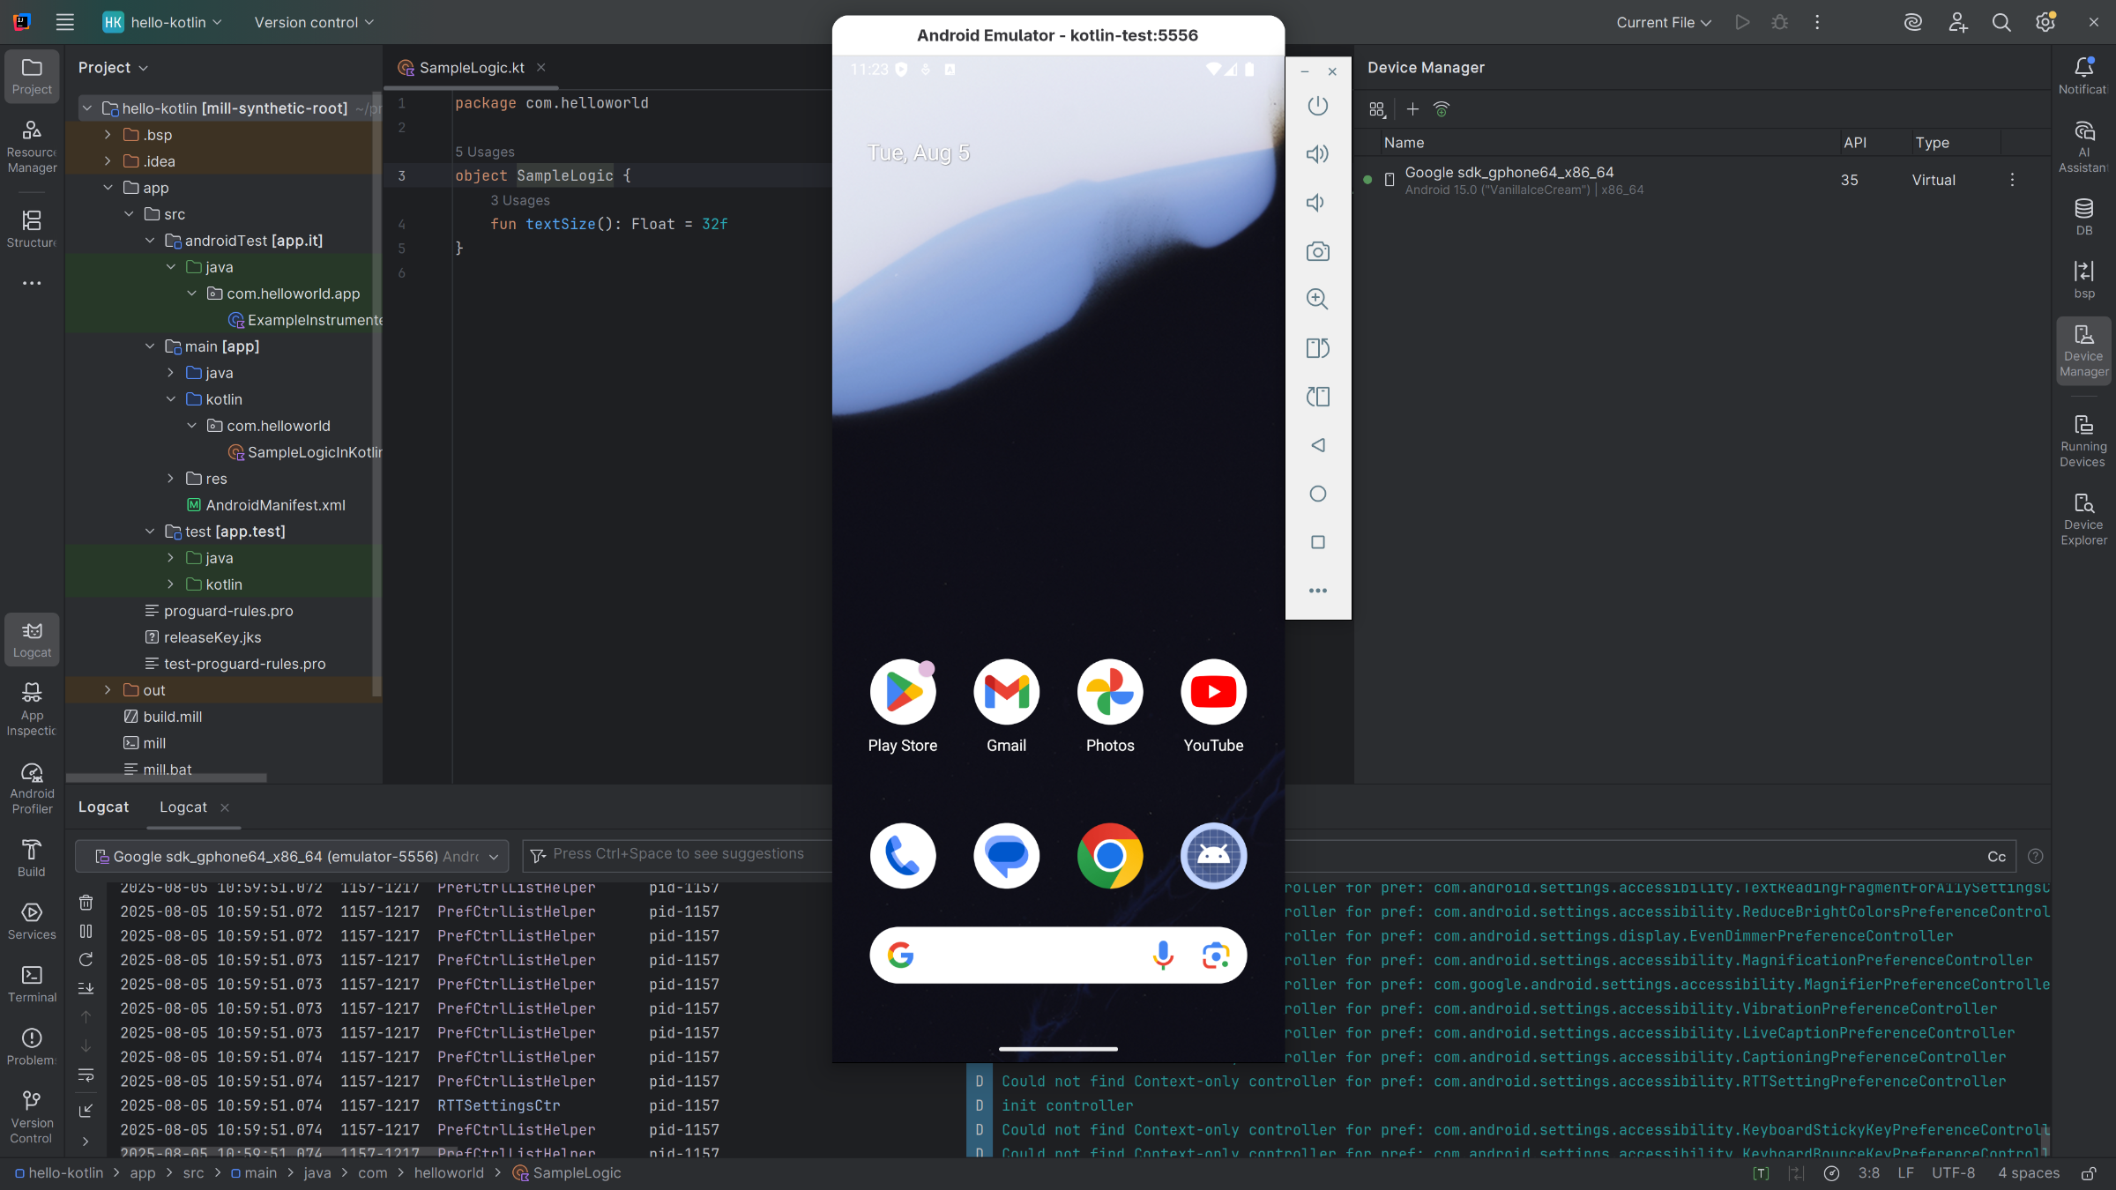Click helloworld in the breadcrumb bar
Image resolution: width=2116 pixels, height=1190 pixels.
click(x=448, y=1173)
